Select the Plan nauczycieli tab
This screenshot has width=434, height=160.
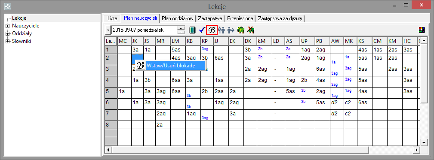pos(140,18)
